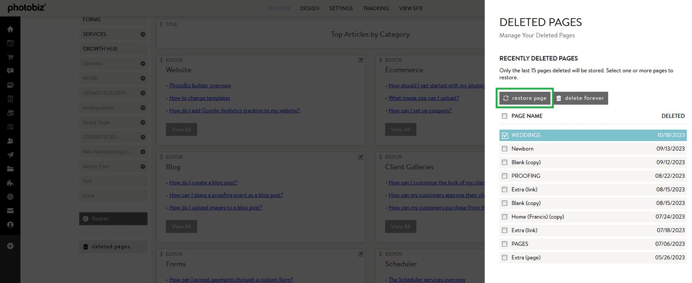Image resolution: width=692 pixels, height=283 pixels.
Task: Click the delete forever button
Action: 580,98
